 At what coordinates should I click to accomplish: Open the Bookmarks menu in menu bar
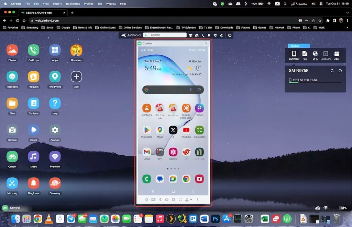tap(73, 4)
